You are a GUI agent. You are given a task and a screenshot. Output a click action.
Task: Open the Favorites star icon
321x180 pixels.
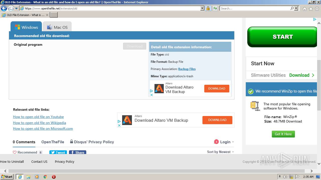pos(311,9)
